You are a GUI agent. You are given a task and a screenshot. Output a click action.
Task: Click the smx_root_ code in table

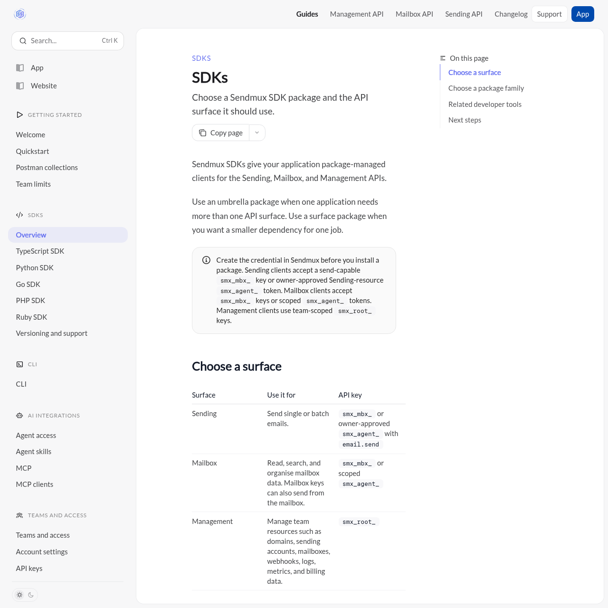[359, 522]
